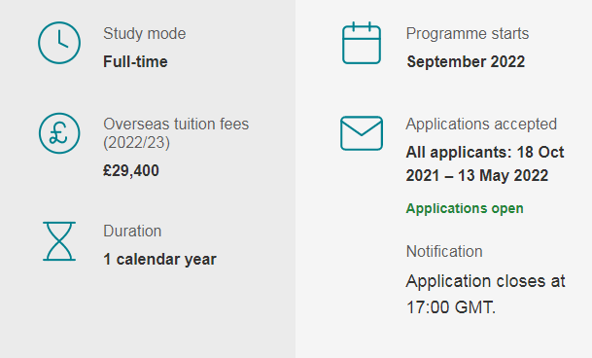Image resolution: width=592 pixels, height=358 pixels.
Task: Click the envelope Applications accepted icon
Action: point(362,133)
